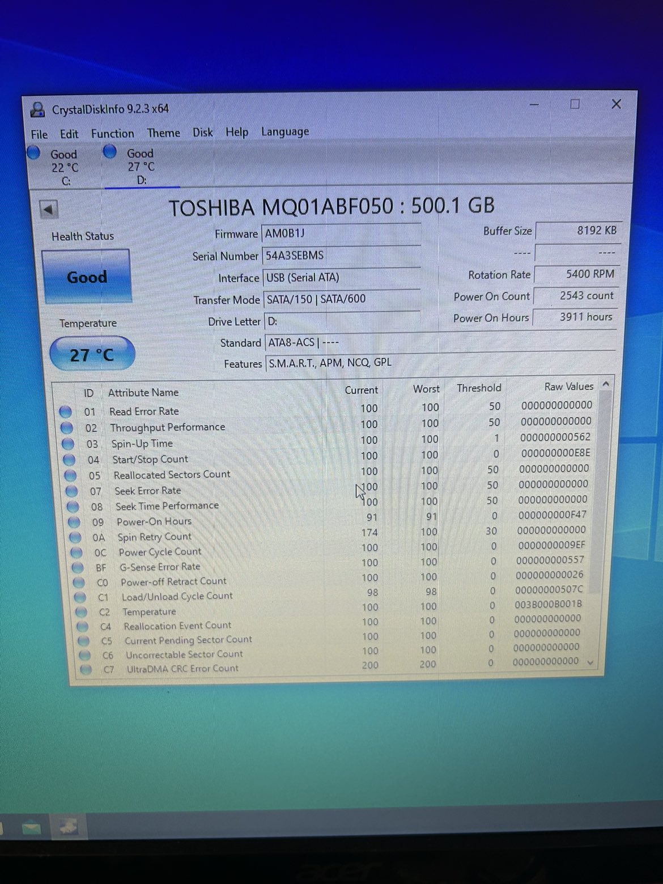Click the status circle for Power-off Retract Count
The height and width of the screenshot is (884, 663).
click(79, 583)
